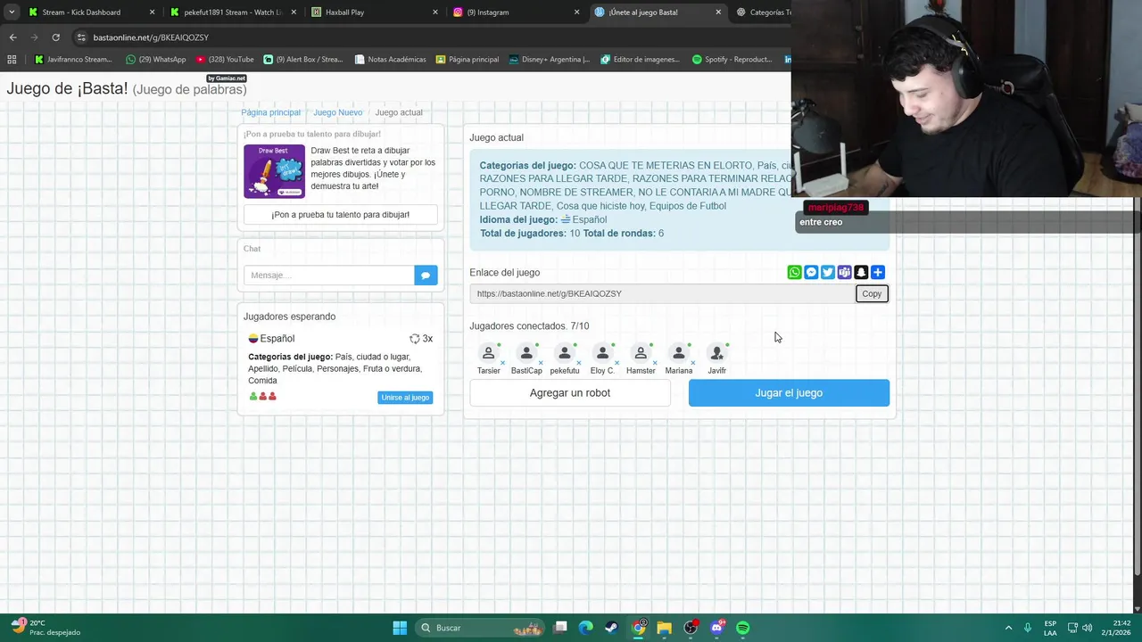This screenshot has height=642, width=1142.
Task: Share game link via Messenger icon
Action: pos(811,272)
